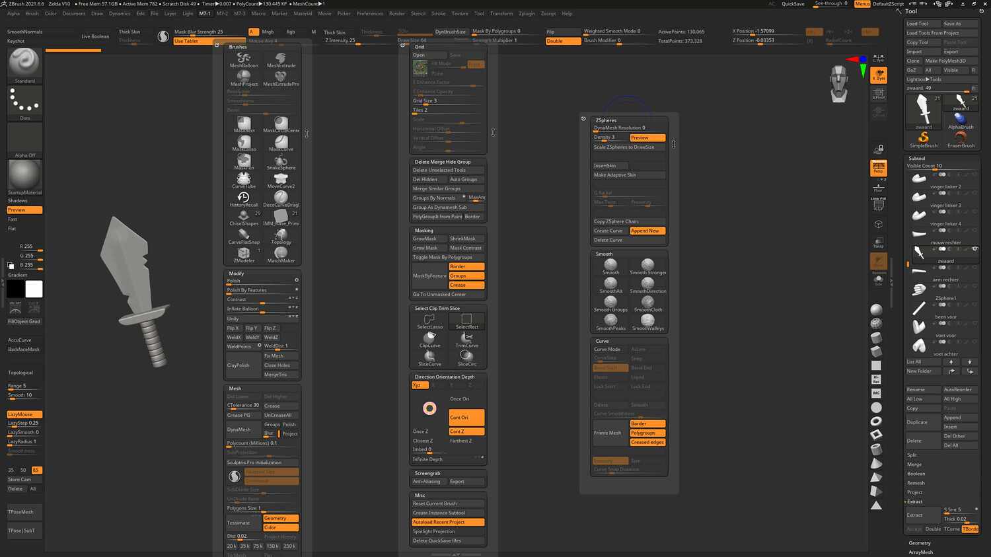
Task: Select the ZModeler brush
Action: (243, 252)
